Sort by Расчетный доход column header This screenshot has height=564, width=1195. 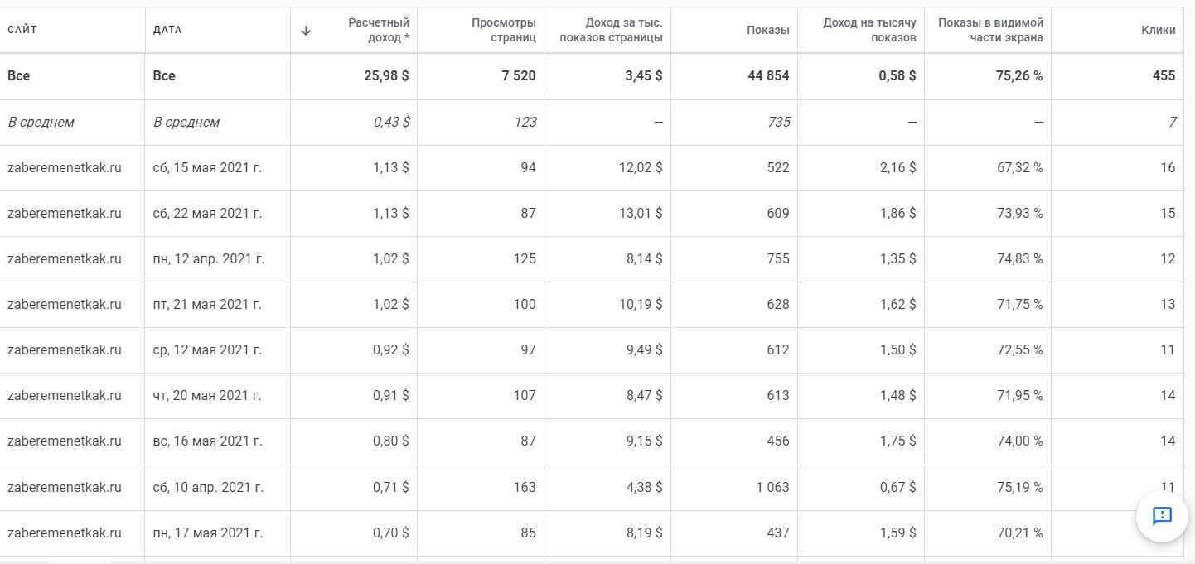tap(379, 30)
